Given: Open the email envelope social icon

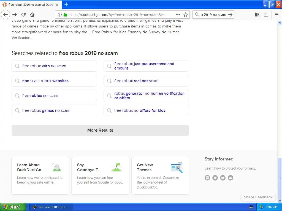Looking at the screenshot, I should pos(231,178).
